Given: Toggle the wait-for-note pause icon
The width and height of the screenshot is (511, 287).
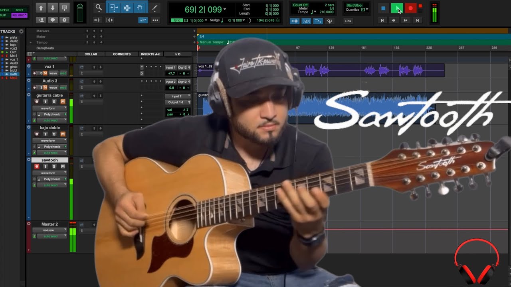Looking at the screenshot, I should pos(294,21).
